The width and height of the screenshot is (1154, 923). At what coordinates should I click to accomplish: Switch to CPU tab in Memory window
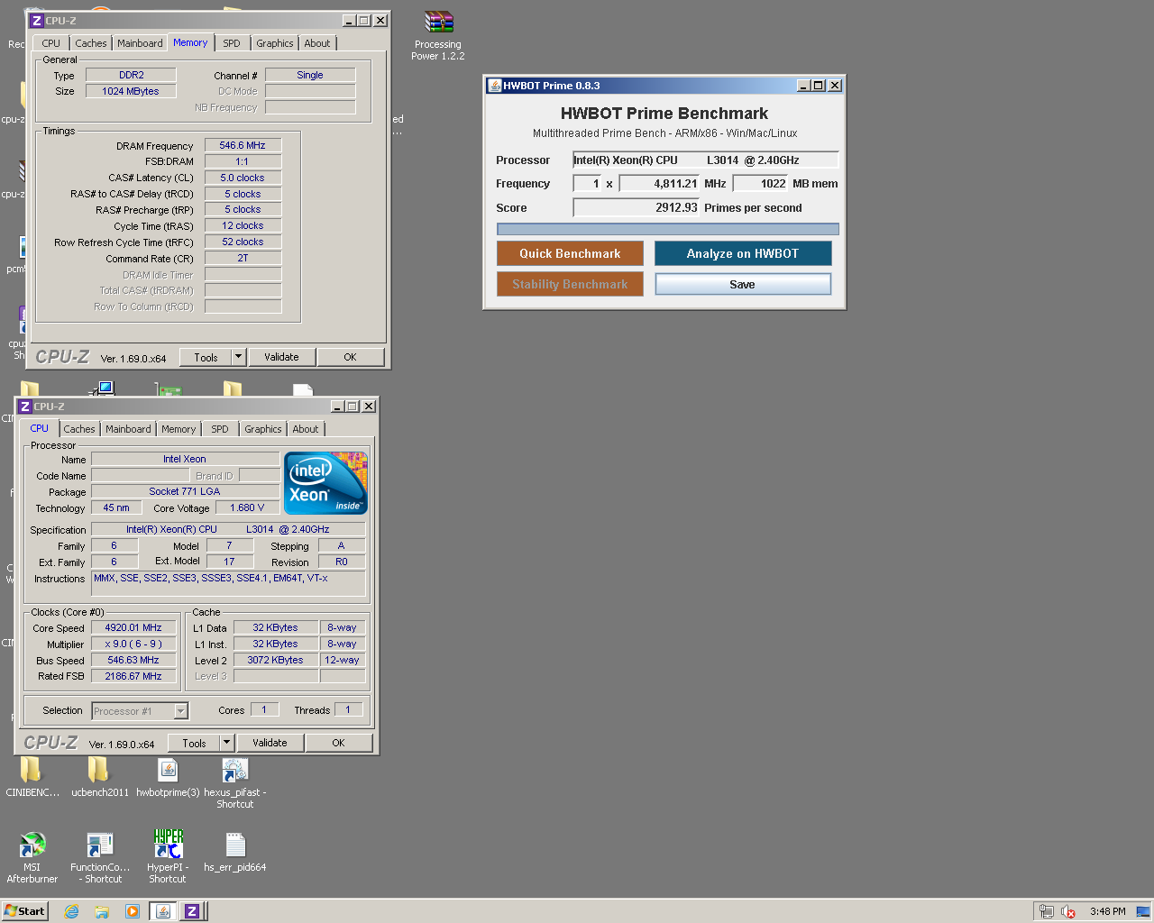(50, 43)
